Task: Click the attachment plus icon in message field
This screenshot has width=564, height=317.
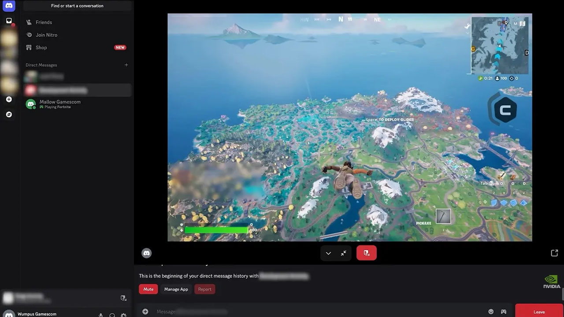Action: (x=145, y=311)
